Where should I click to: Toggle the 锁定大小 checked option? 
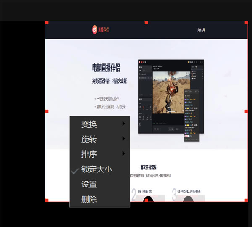coord(96,170)
